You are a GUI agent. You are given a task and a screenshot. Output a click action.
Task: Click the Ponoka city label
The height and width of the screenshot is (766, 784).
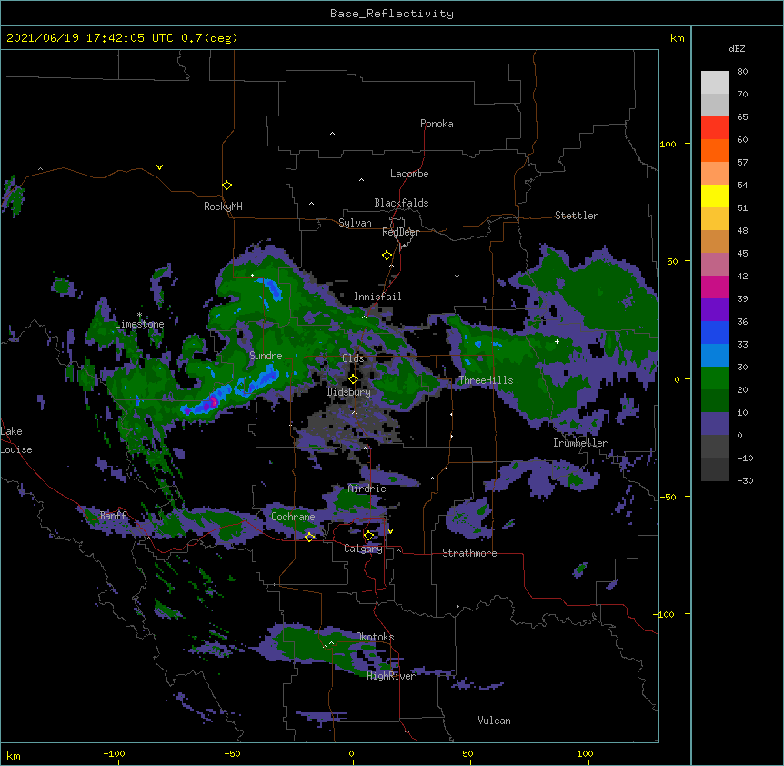click(437, 124)
